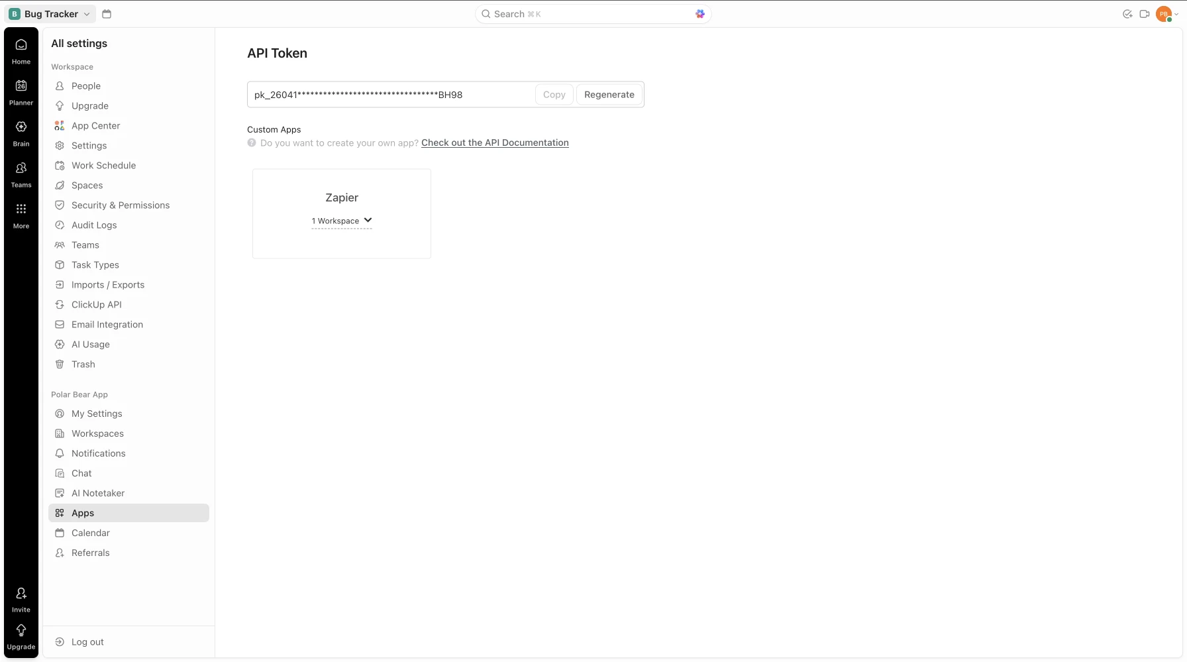1187x662 pixels.
Task: Click the AI sparkle icon in search bar
Action: 700,14
